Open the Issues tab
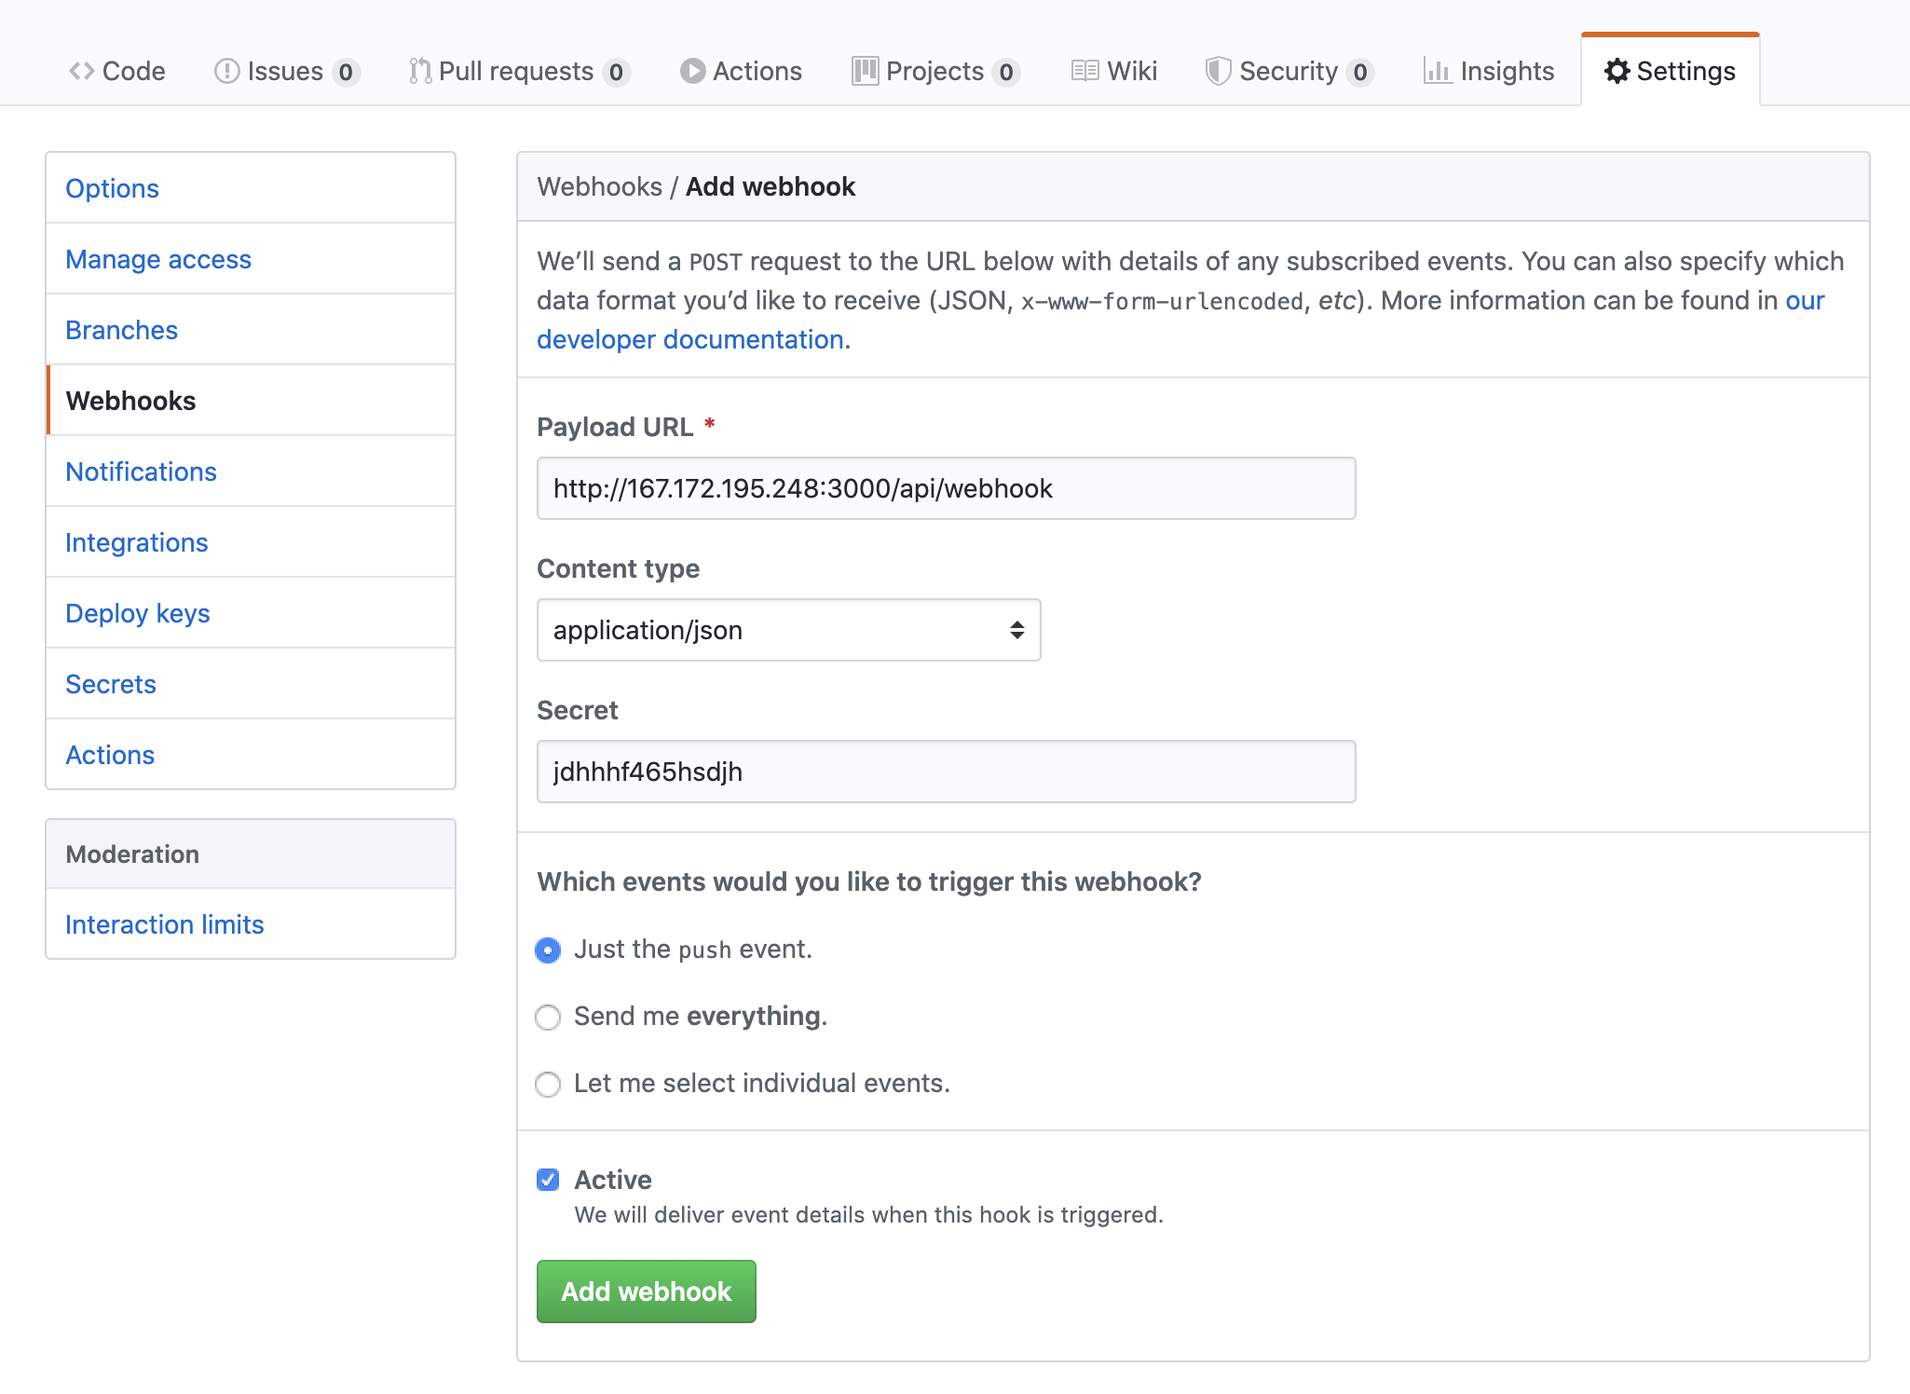The height and width of the screenshot is (1394, 1910). click(287, 71)
